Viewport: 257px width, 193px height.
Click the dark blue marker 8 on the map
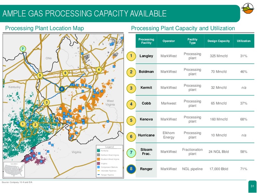click(x=62, y=89)
